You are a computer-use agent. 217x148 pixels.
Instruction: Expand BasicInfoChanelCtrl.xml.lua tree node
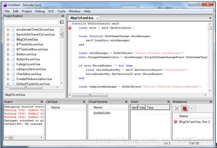8,35
